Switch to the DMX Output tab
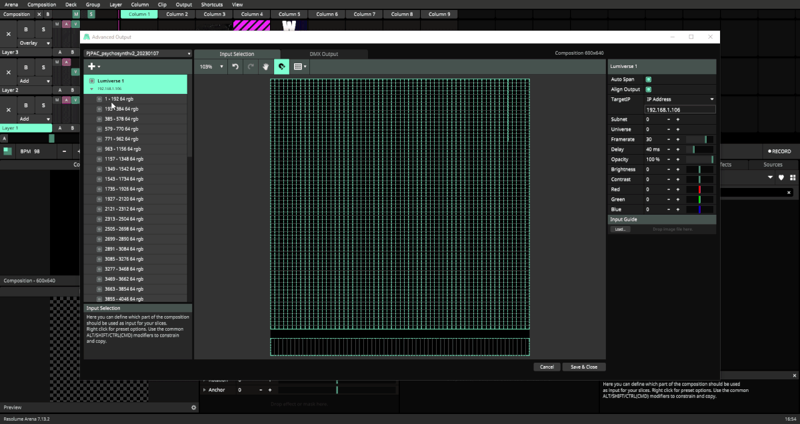 (324, 54)
